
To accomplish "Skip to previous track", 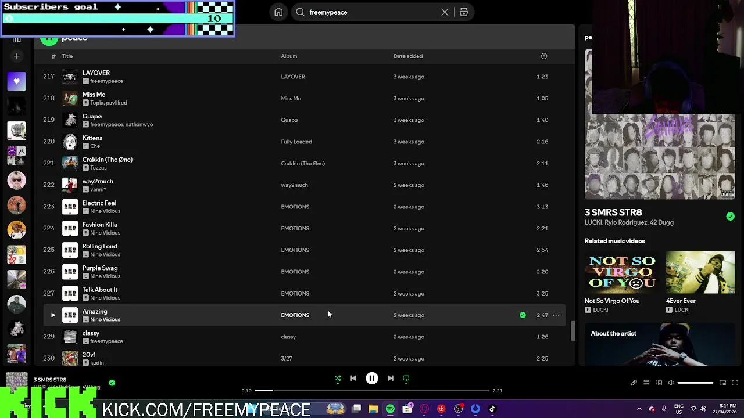I will click(353, 379).
